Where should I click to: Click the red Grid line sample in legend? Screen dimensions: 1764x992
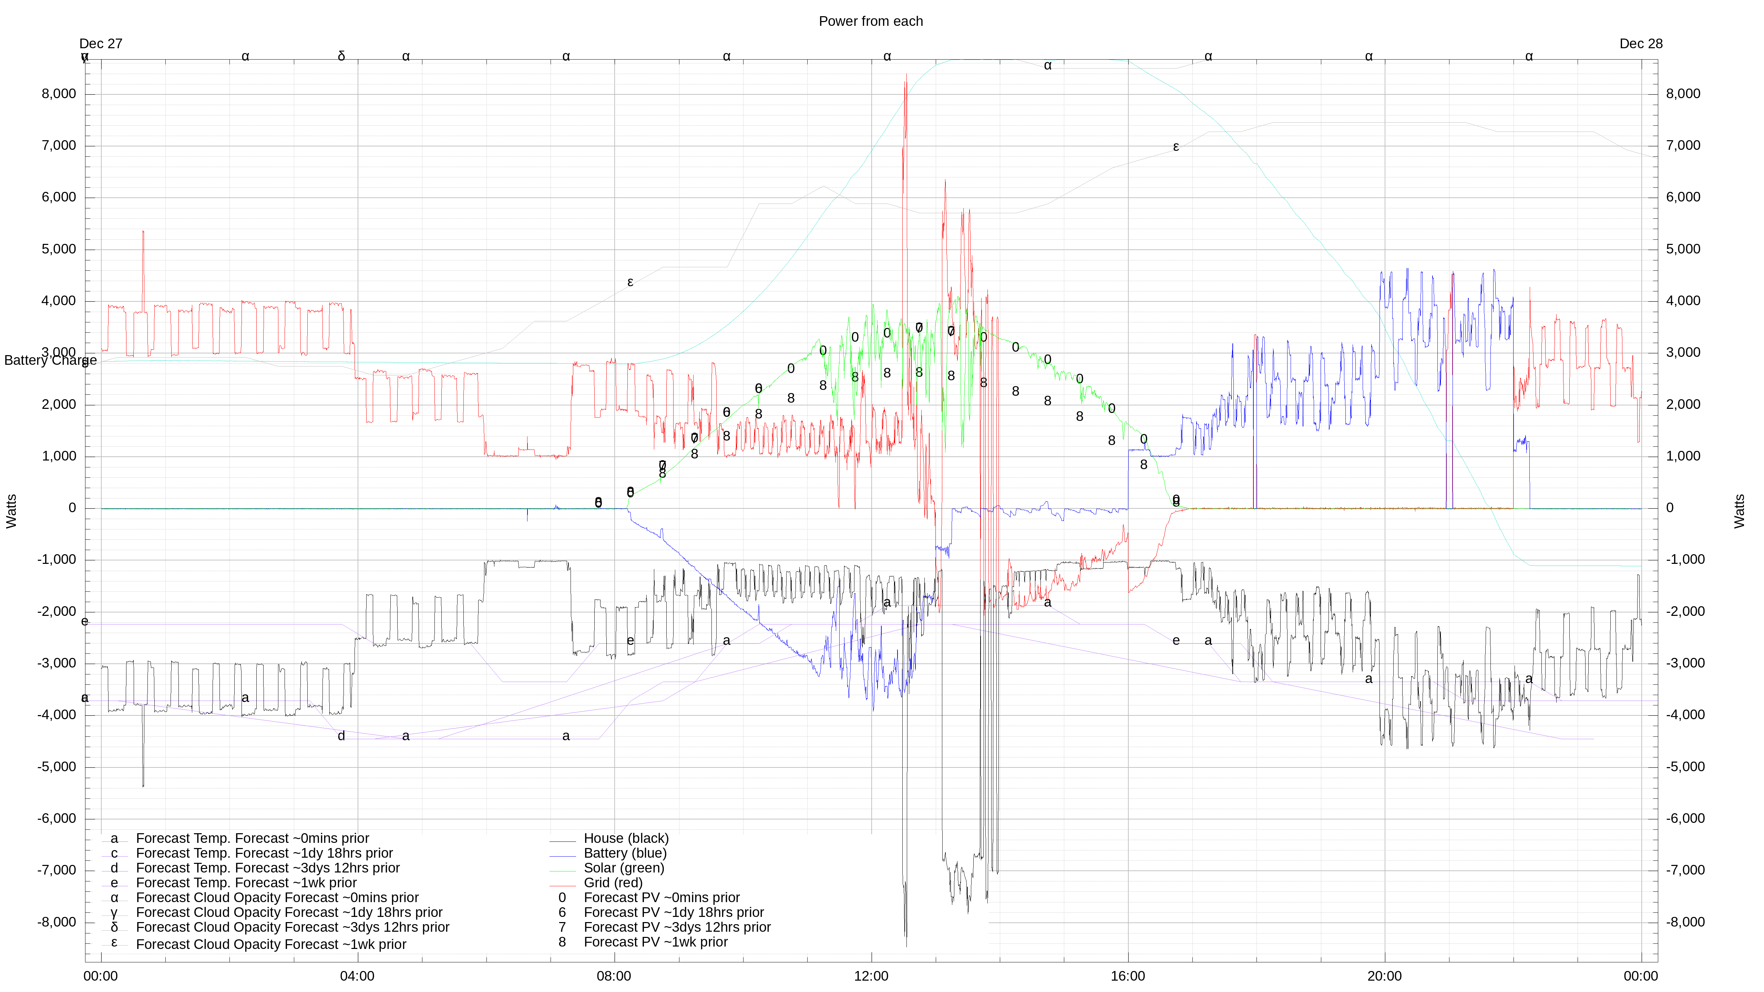563,886
